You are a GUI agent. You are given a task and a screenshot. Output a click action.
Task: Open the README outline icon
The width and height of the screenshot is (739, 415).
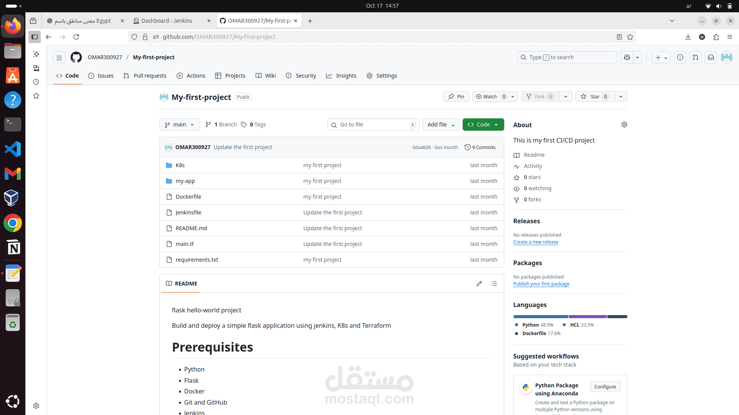pyautogui.click(x=494, y=284)
